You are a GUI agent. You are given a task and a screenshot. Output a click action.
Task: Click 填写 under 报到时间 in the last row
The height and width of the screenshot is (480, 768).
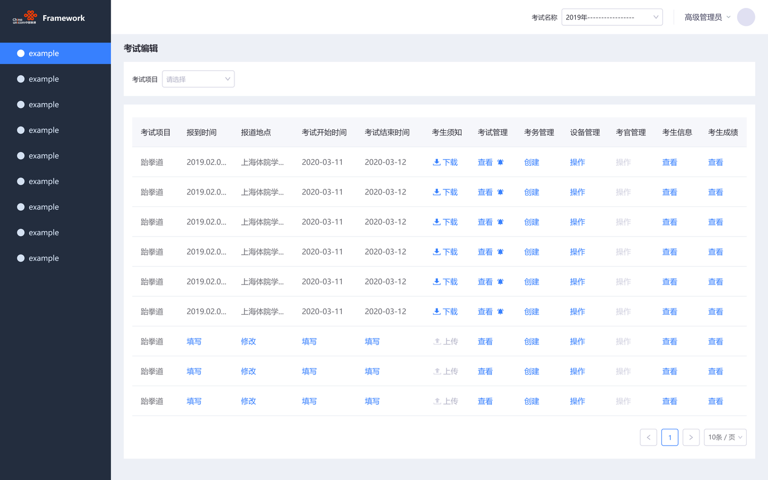click(194, 401)
